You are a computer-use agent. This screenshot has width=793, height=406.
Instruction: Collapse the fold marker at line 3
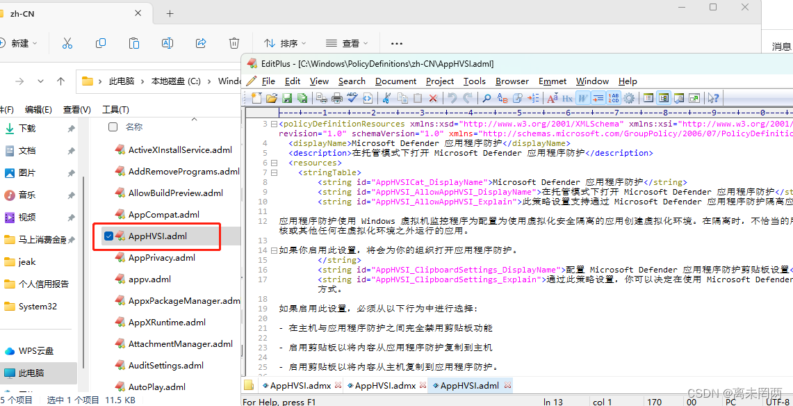pyautogui.click(x=274, y=124)
